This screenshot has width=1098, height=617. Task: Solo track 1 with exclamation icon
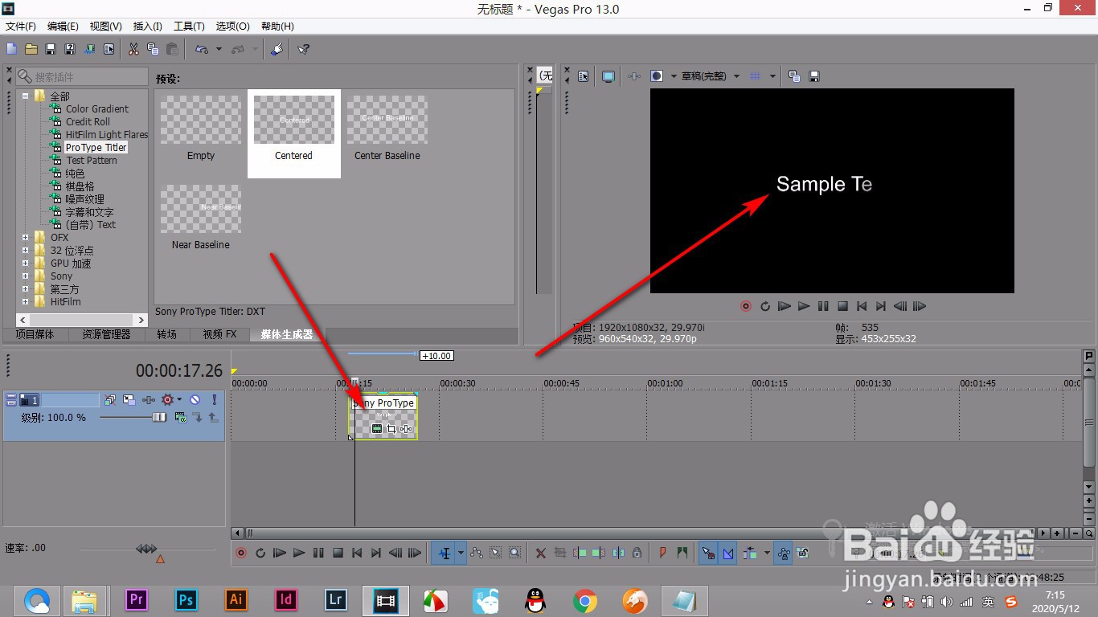click(215, 399)
